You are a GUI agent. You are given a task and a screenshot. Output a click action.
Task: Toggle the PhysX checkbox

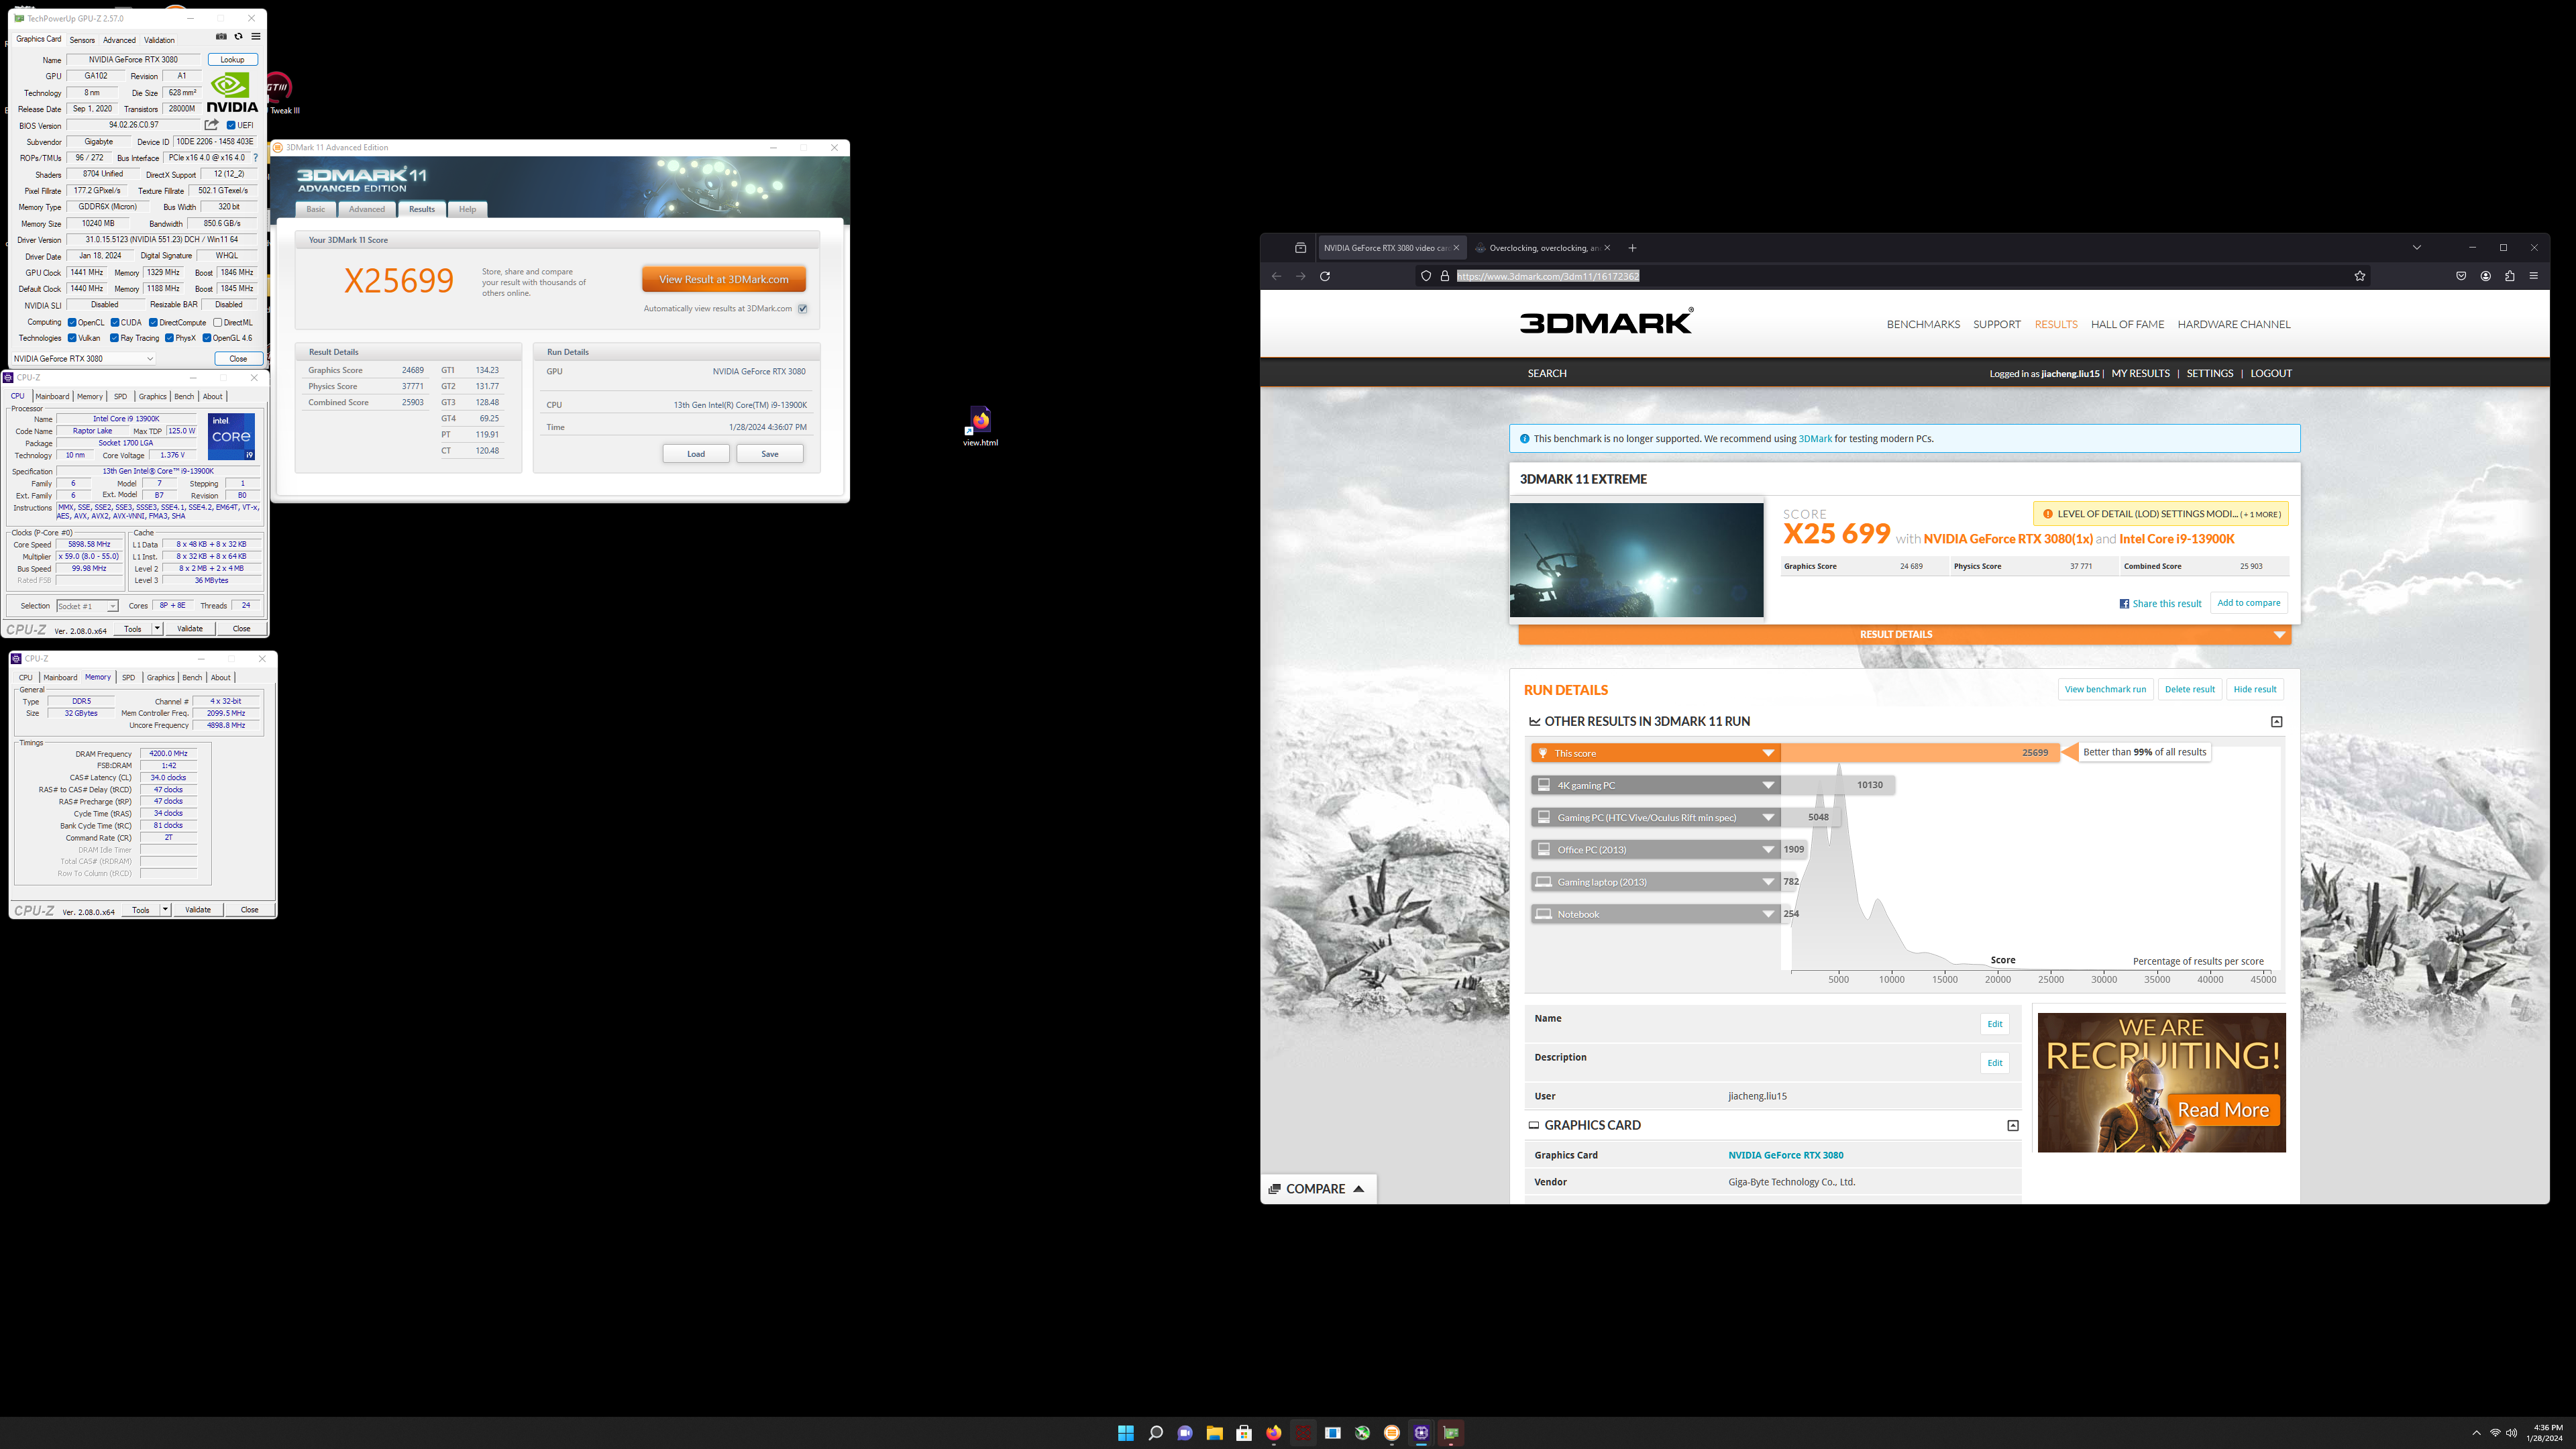tap(169, 338)
